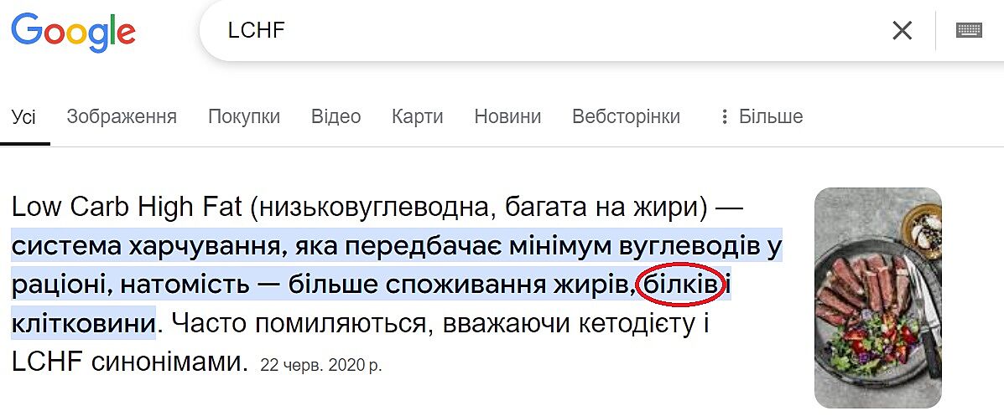
Task: Click the Low Carb High Fat heading text
Action: (x=127, y=207)
